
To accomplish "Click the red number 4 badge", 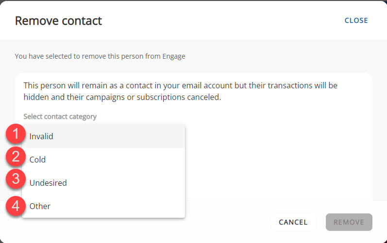I will coord(16,206).
